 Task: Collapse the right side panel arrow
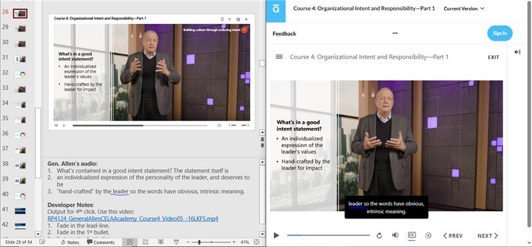[x=517, y=52]
